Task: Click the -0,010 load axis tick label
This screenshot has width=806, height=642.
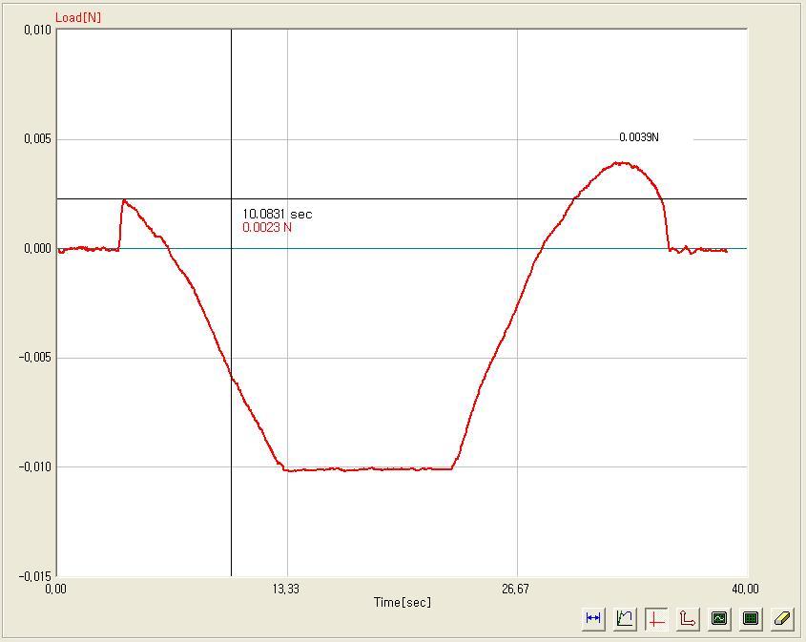Action: click(x=36, y=467)
